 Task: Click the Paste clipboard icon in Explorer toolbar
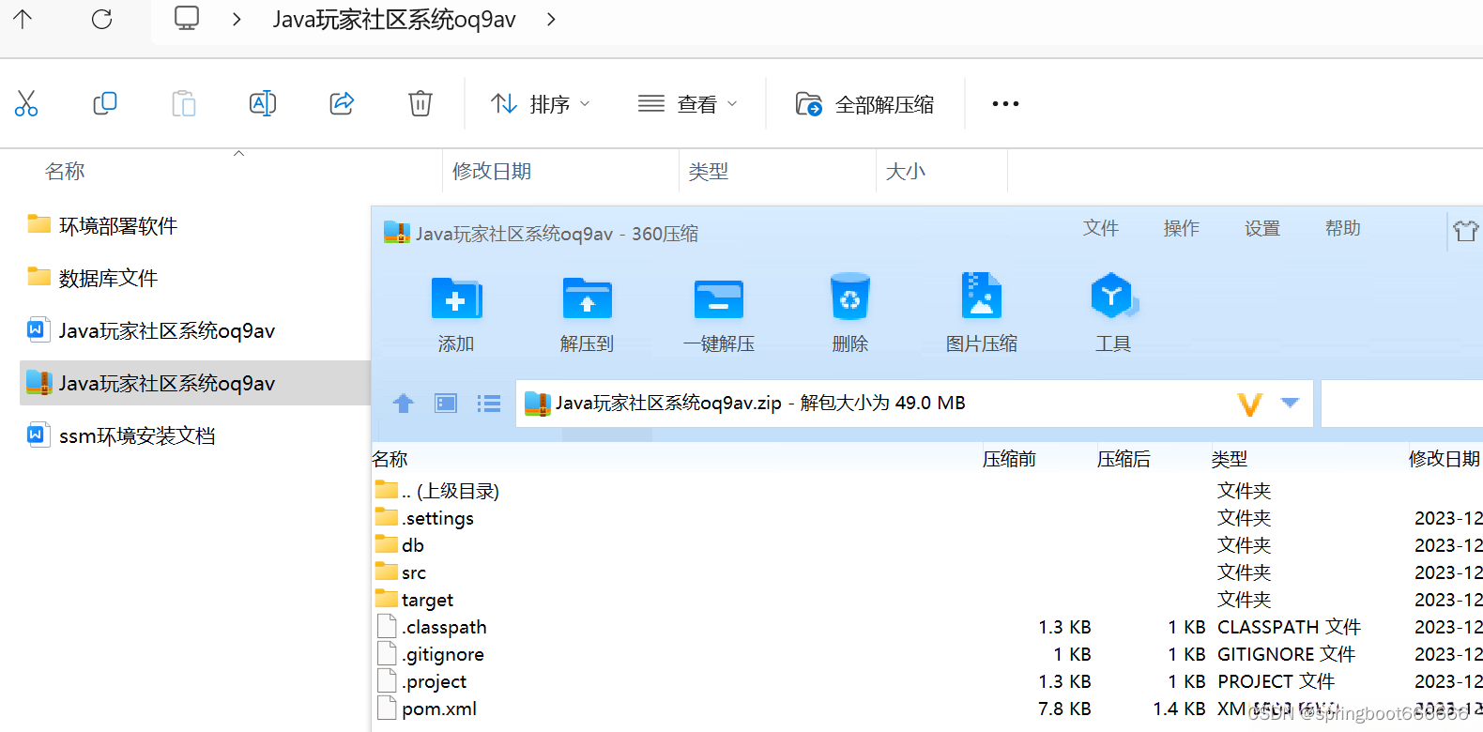184,103
